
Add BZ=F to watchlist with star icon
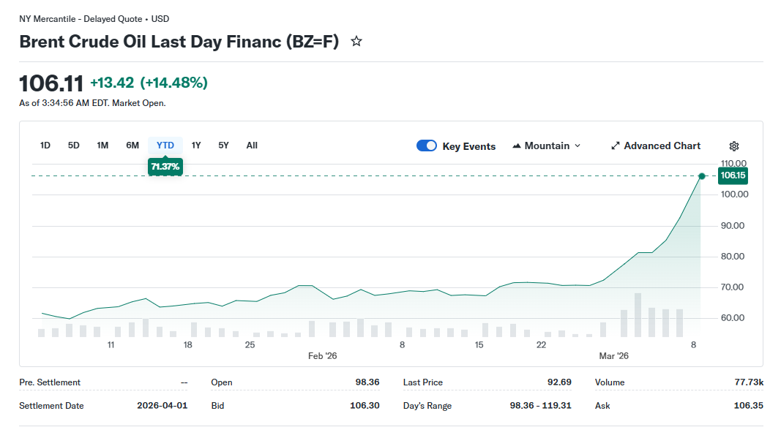coord(356,42)
